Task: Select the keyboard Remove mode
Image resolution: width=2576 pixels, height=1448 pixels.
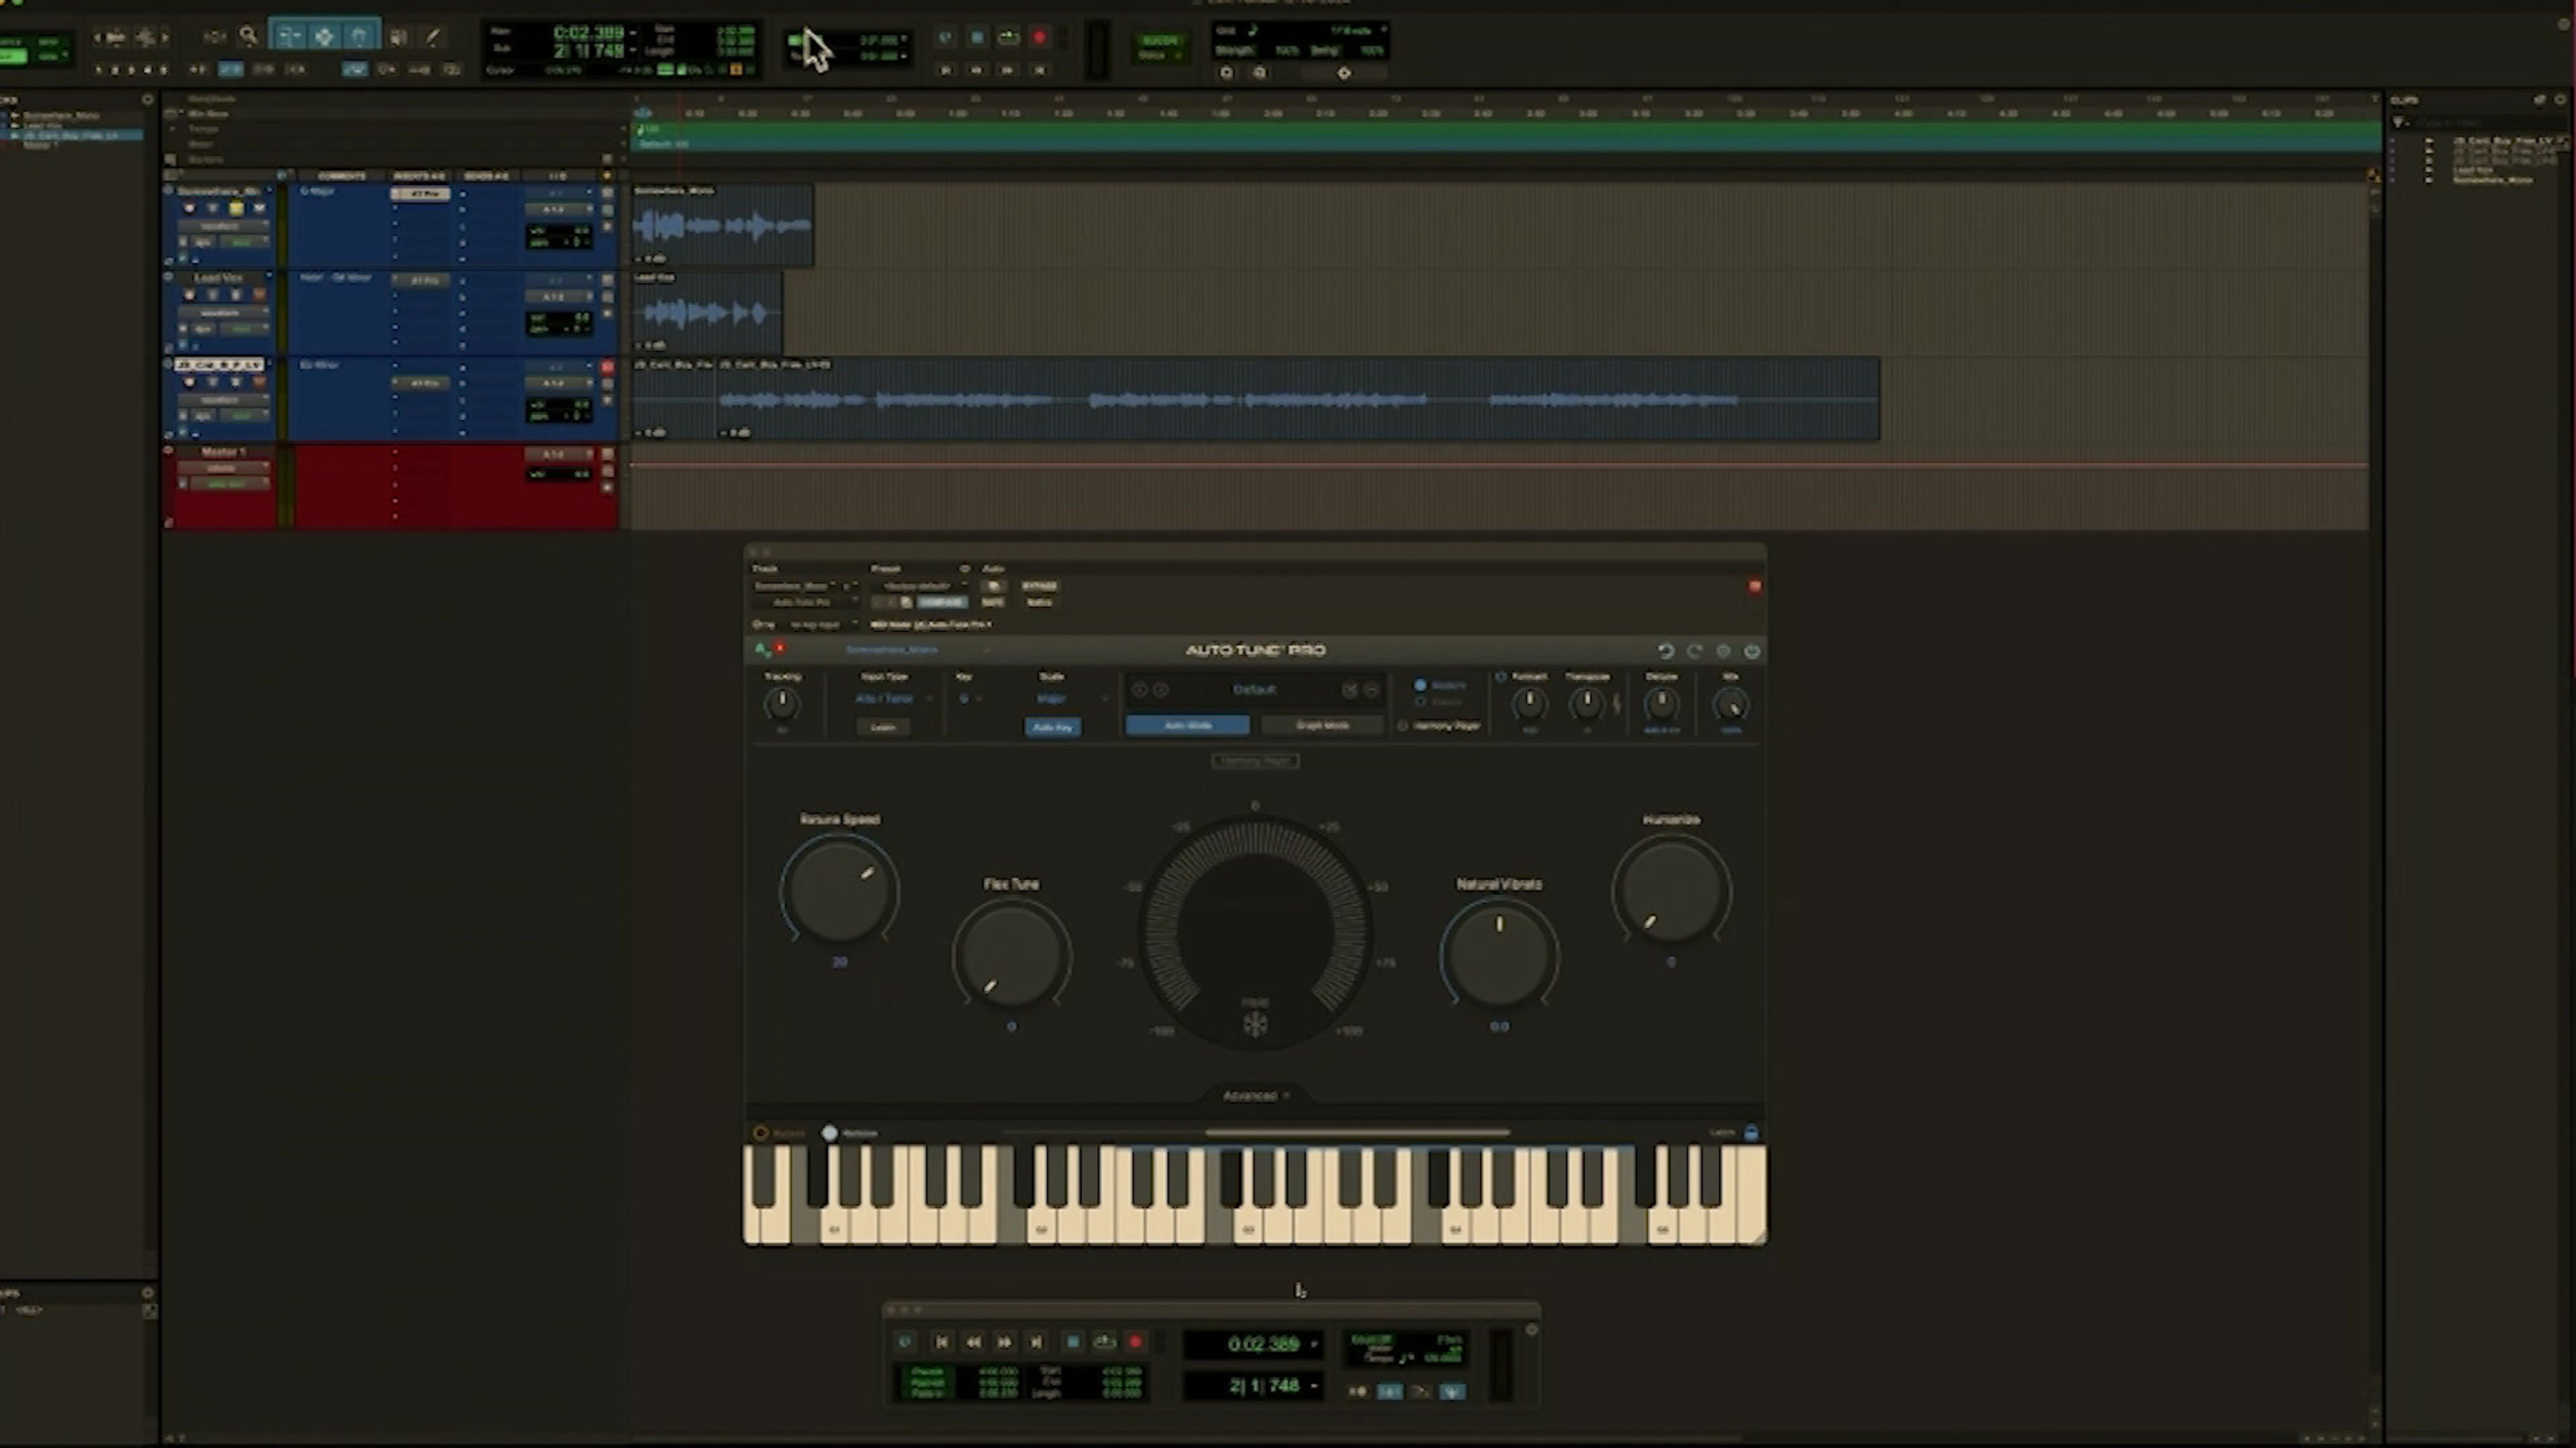Action: (x=829, y=1133)
